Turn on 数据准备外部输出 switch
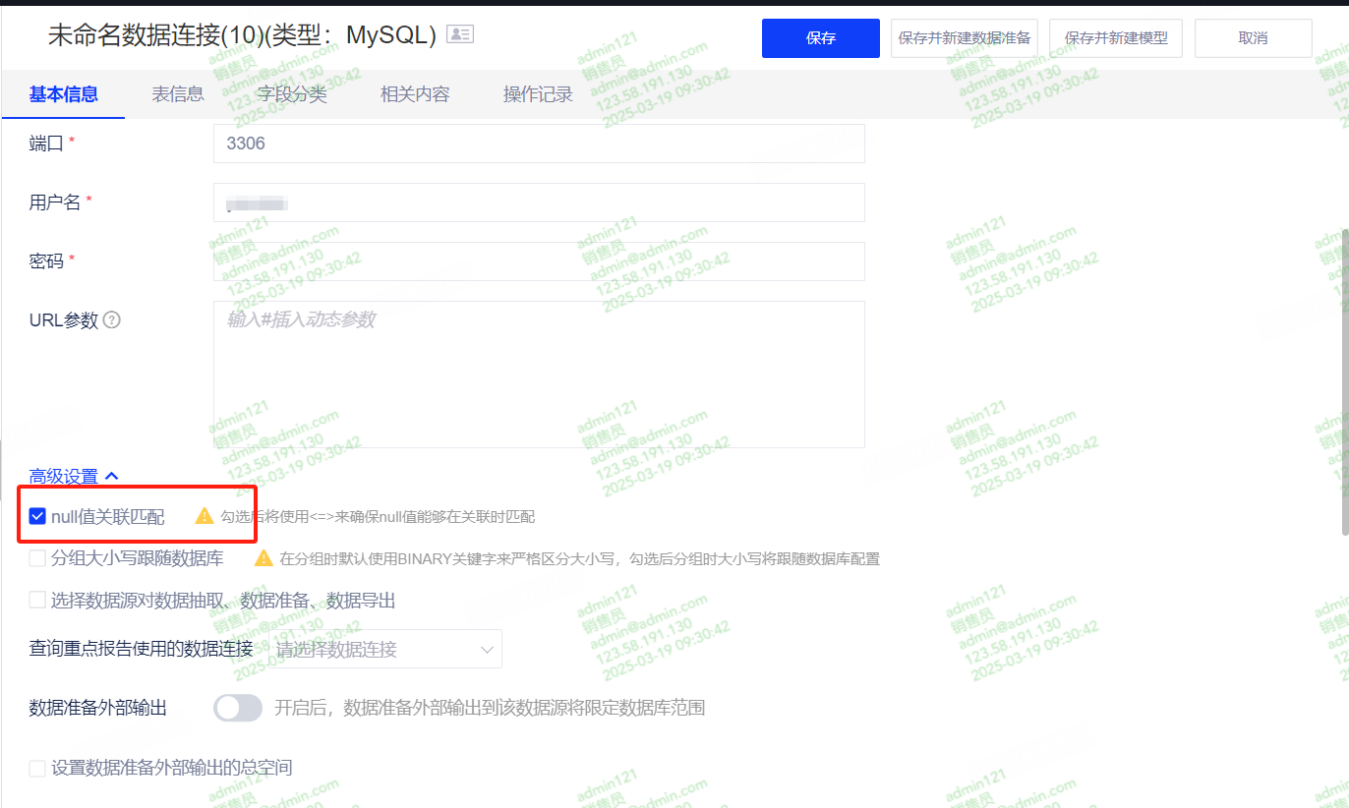The image size is (1349, 808). coord(238,708)
